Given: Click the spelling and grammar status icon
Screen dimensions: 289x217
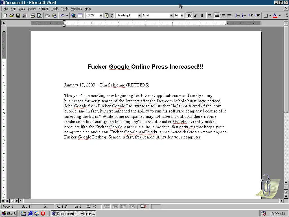Looking at the screenshot, I should pos(143,207).
